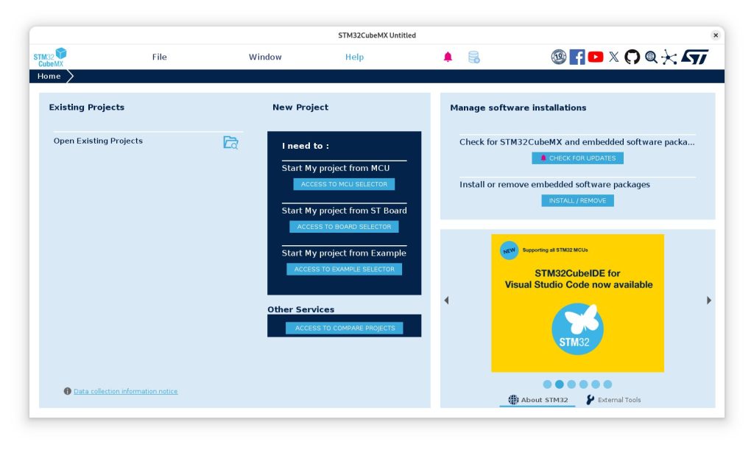Screen dimensions: 754x450
Task: Switch to the External Tools tab
Action: click(x=613, y=400)
